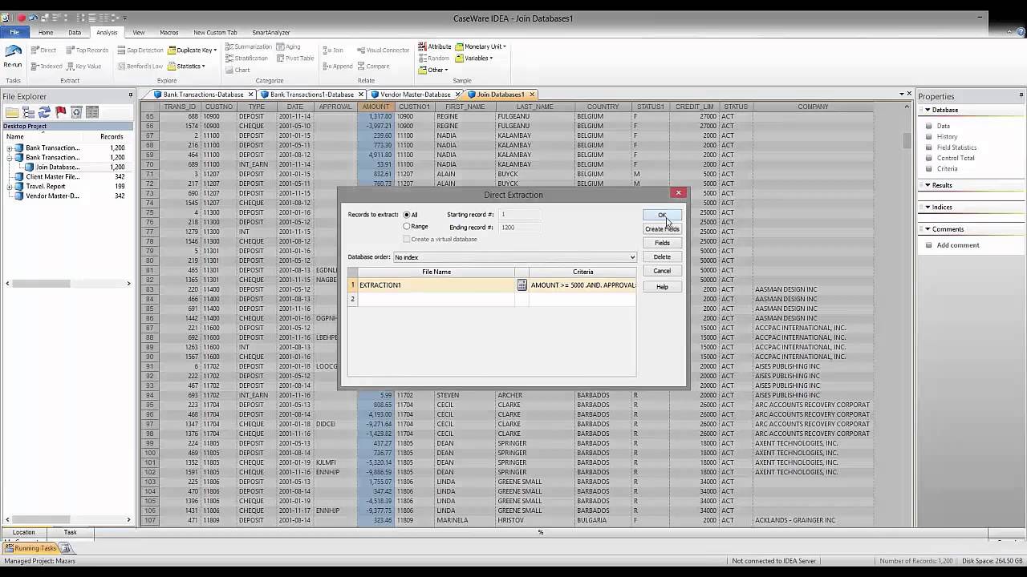Click the EXTRACTION1 file name cell
Screen dimensions: 1027x577
tap(436, 285)
